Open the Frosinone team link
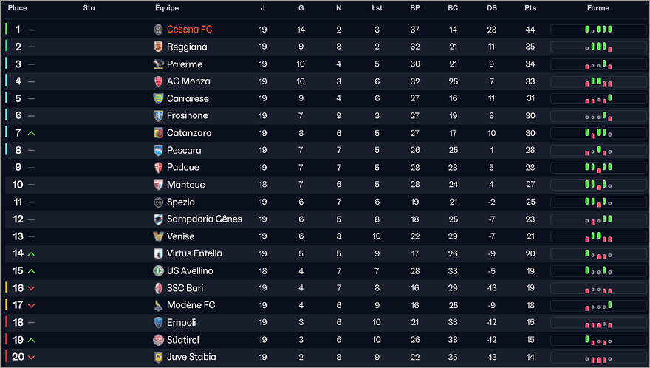This screenshot has height=368, width=650. point(187,116)
